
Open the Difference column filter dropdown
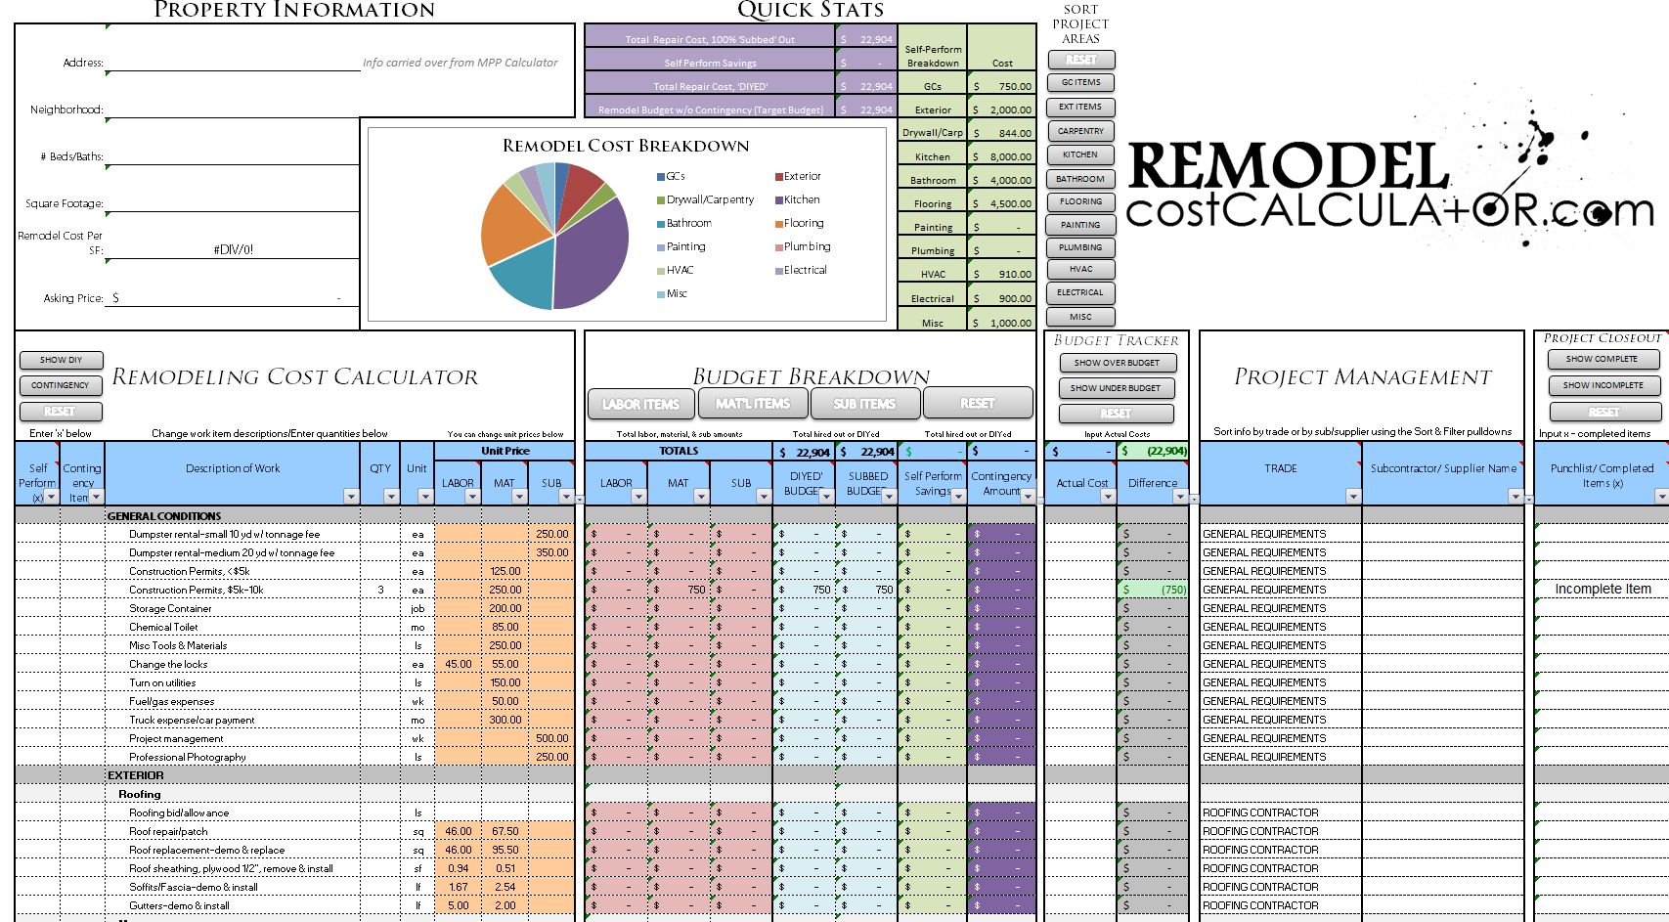click(x=1180, y=497)
